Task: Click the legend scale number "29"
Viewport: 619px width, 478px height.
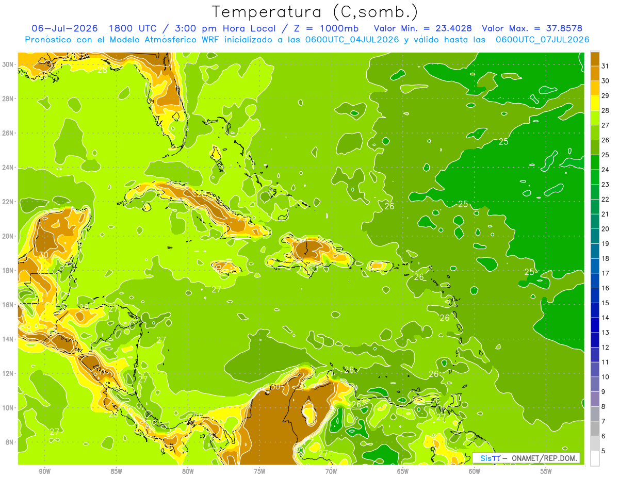Action: click(x=605, y=95)
